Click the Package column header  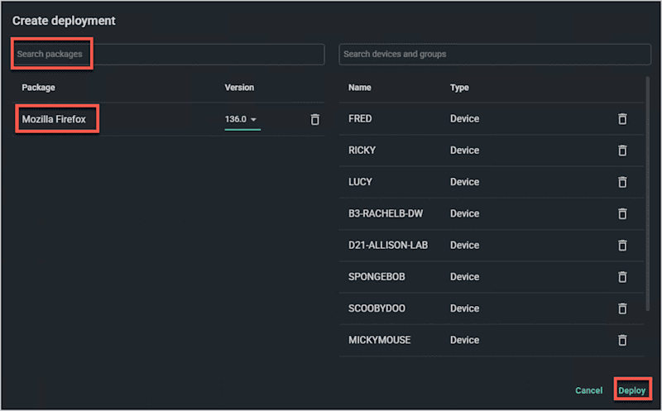point(38,88)
